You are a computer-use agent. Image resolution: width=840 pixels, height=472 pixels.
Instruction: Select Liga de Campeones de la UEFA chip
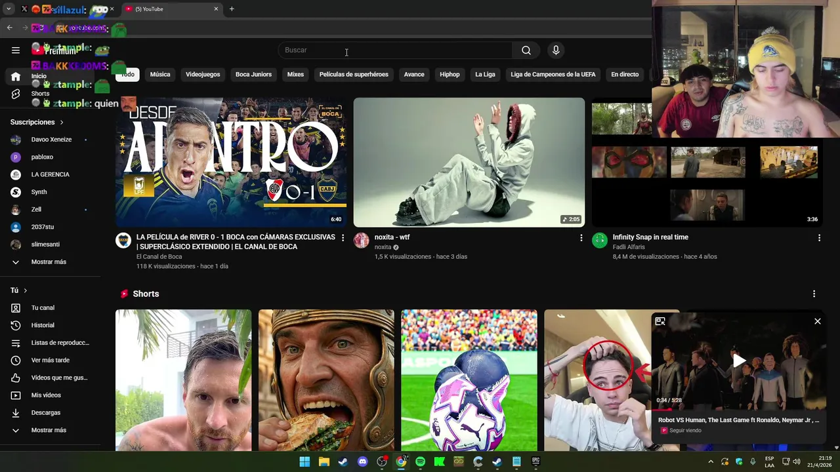[553, 75]
